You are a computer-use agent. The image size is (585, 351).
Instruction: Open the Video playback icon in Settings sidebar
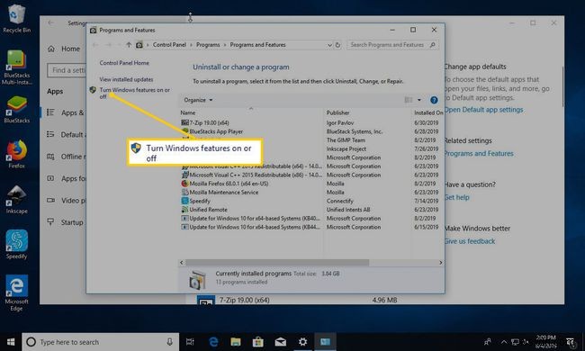pos(50,201)
